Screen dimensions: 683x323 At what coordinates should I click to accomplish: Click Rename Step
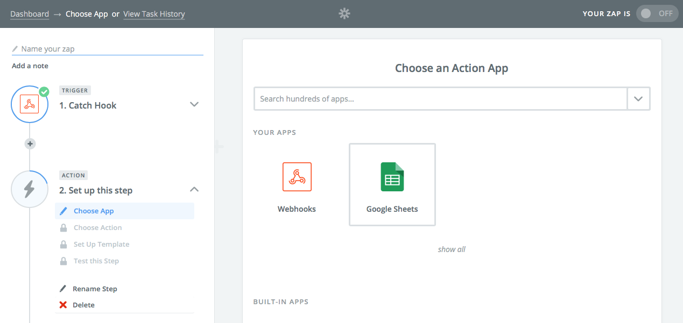(95, 289)
